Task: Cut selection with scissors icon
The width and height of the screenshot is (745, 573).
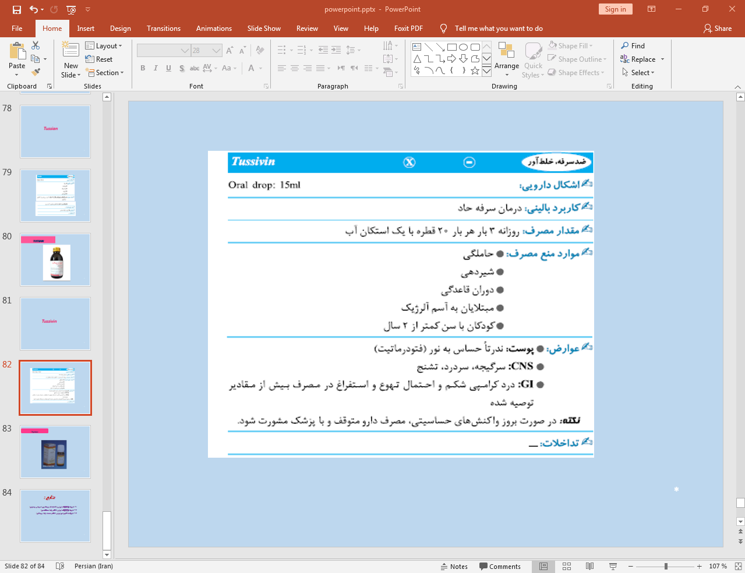Action: coord(36,45)
